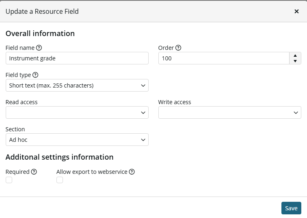The width and height of the screenshot is (307, 218).
Task: Show help for Required option
Action: pyautogui.click(x=34, y=172)
